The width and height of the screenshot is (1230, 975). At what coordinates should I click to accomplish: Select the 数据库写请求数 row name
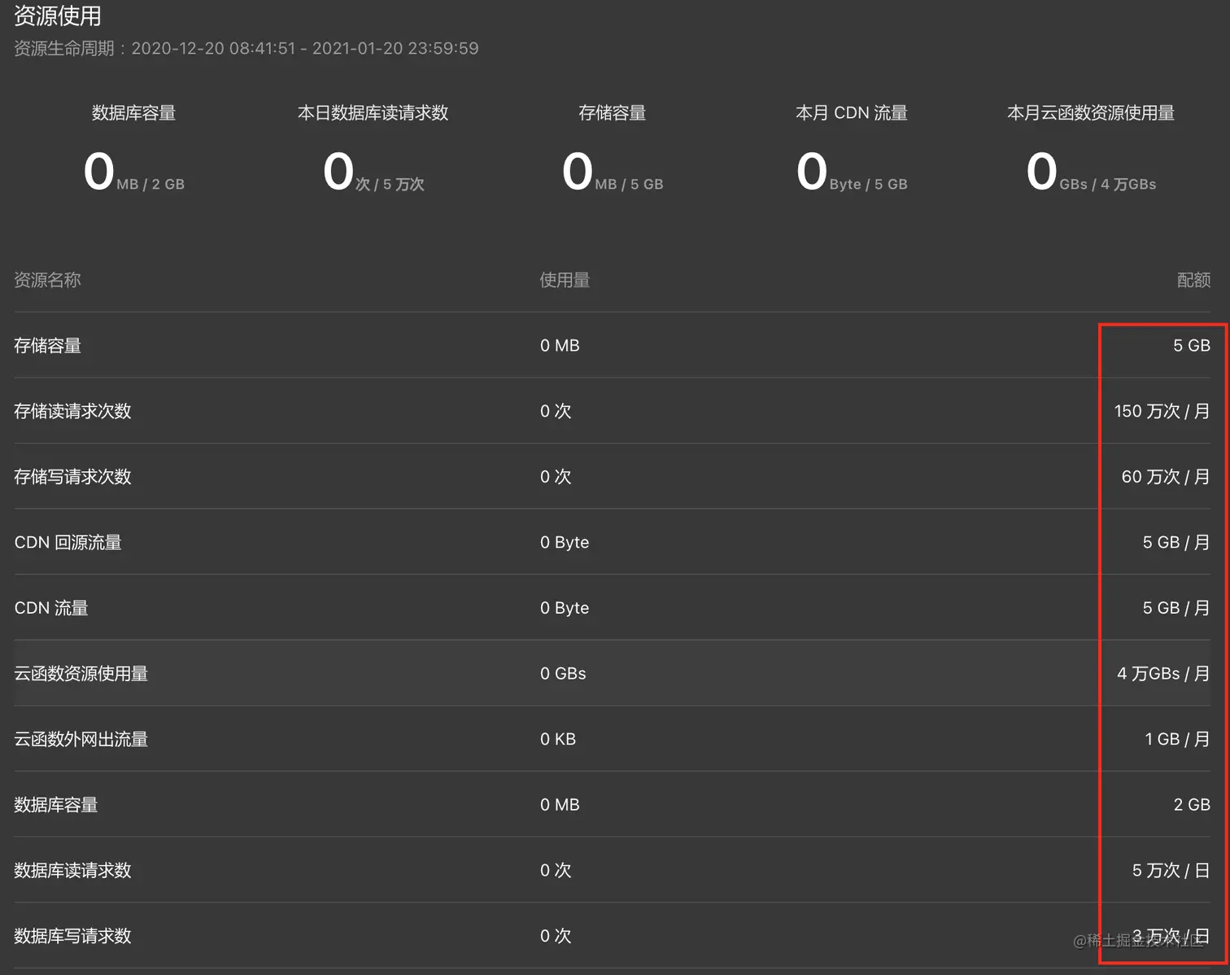click(72, 936)
